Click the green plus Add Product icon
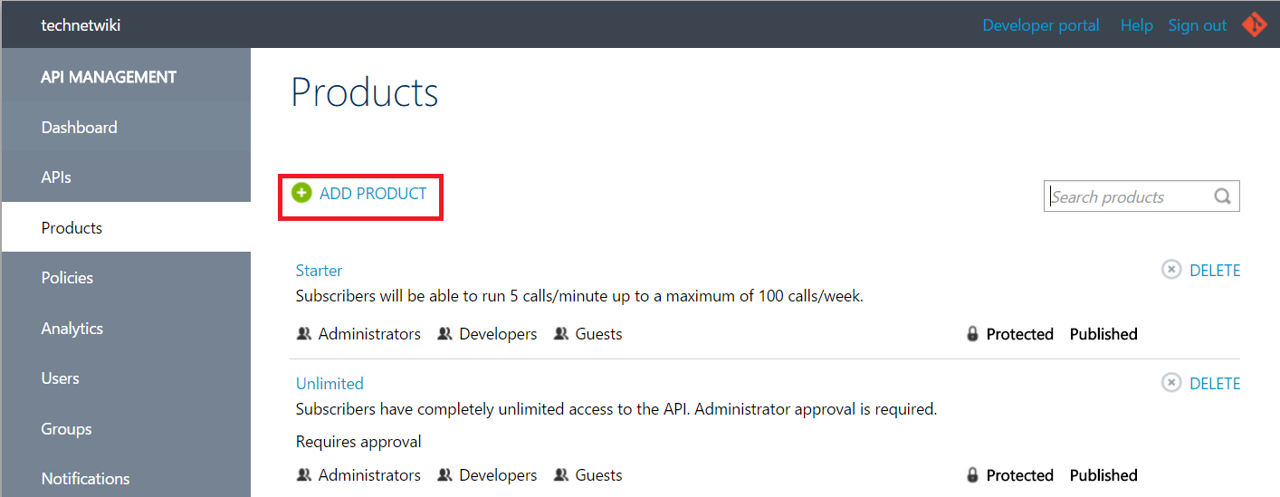Screen dimensions: 1280x497 tap(301, 193)
